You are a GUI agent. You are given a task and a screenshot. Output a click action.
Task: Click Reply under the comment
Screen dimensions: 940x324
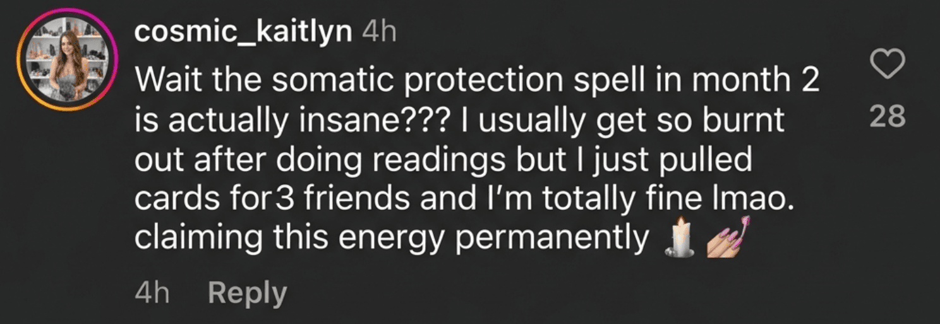[248, 294]
